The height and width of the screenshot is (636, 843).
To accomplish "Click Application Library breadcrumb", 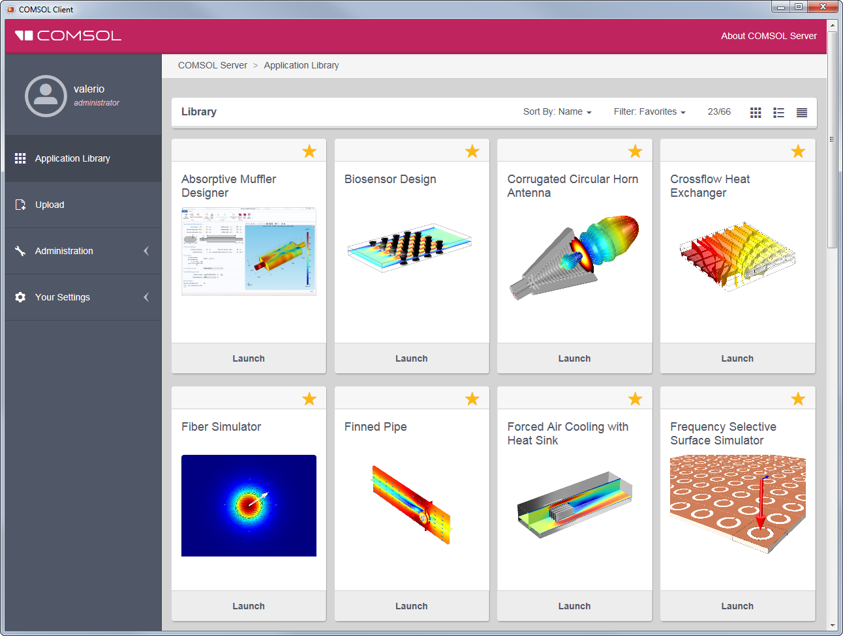I will 301,65.
